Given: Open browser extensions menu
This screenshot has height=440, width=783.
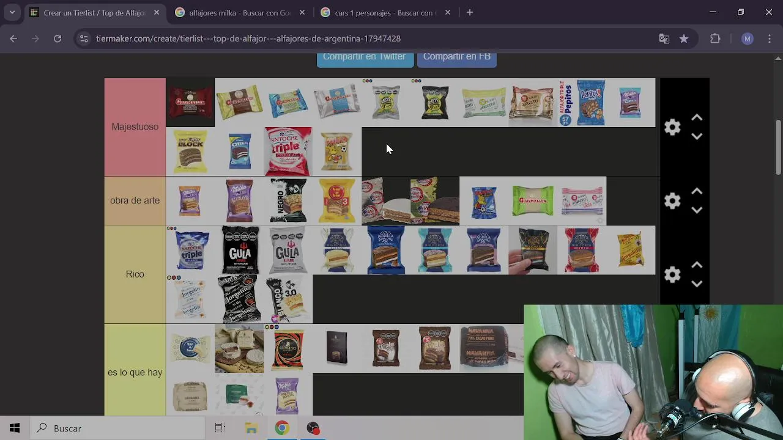Looking at the screenshot, I should click(x=715, y=38).
